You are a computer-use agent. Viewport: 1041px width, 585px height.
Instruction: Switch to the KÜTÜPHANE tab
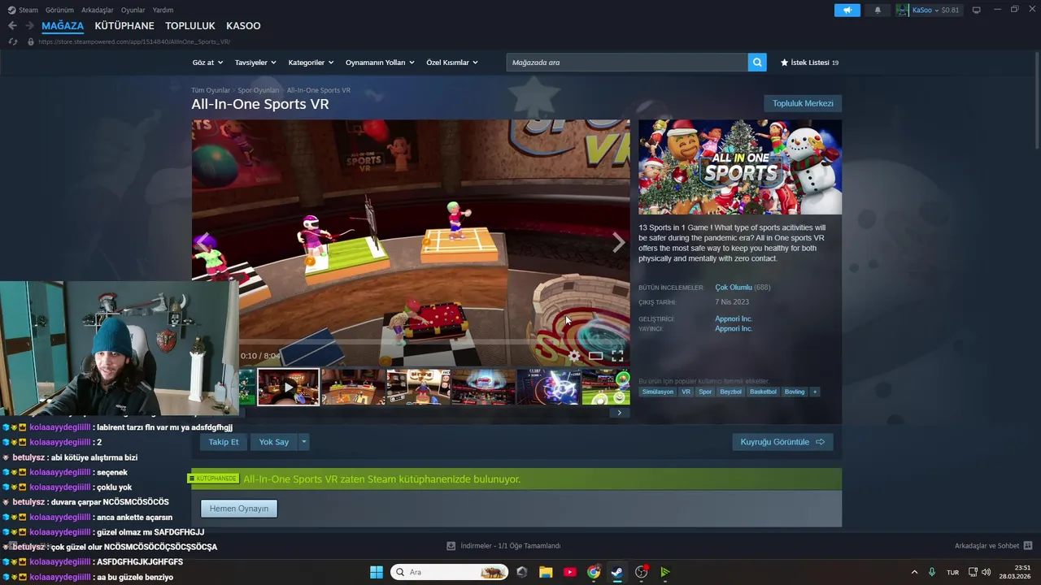[x=124, y=26]
